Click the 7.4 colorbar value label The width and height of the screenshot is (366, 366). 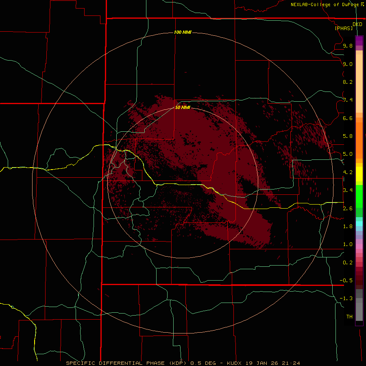(x=348, y=100)
